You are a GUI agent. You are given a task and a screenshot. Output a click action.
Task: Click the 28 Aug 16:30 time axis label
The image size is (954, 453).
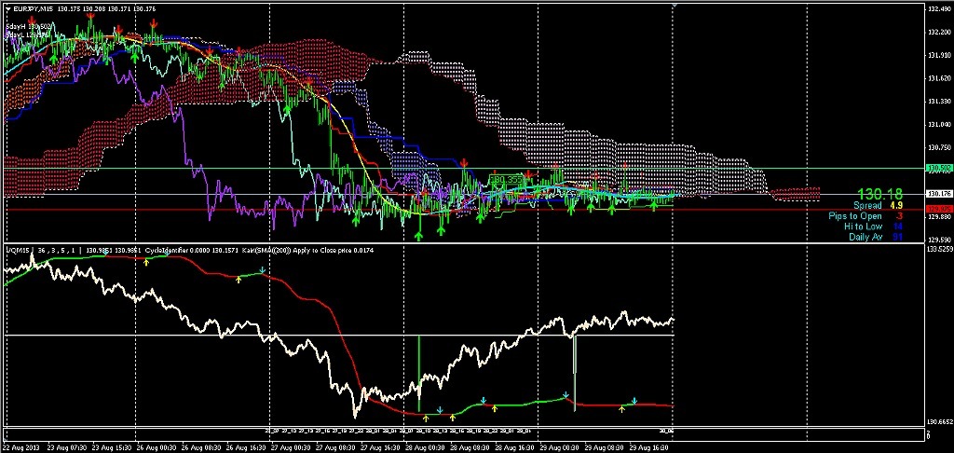(514, 446)
